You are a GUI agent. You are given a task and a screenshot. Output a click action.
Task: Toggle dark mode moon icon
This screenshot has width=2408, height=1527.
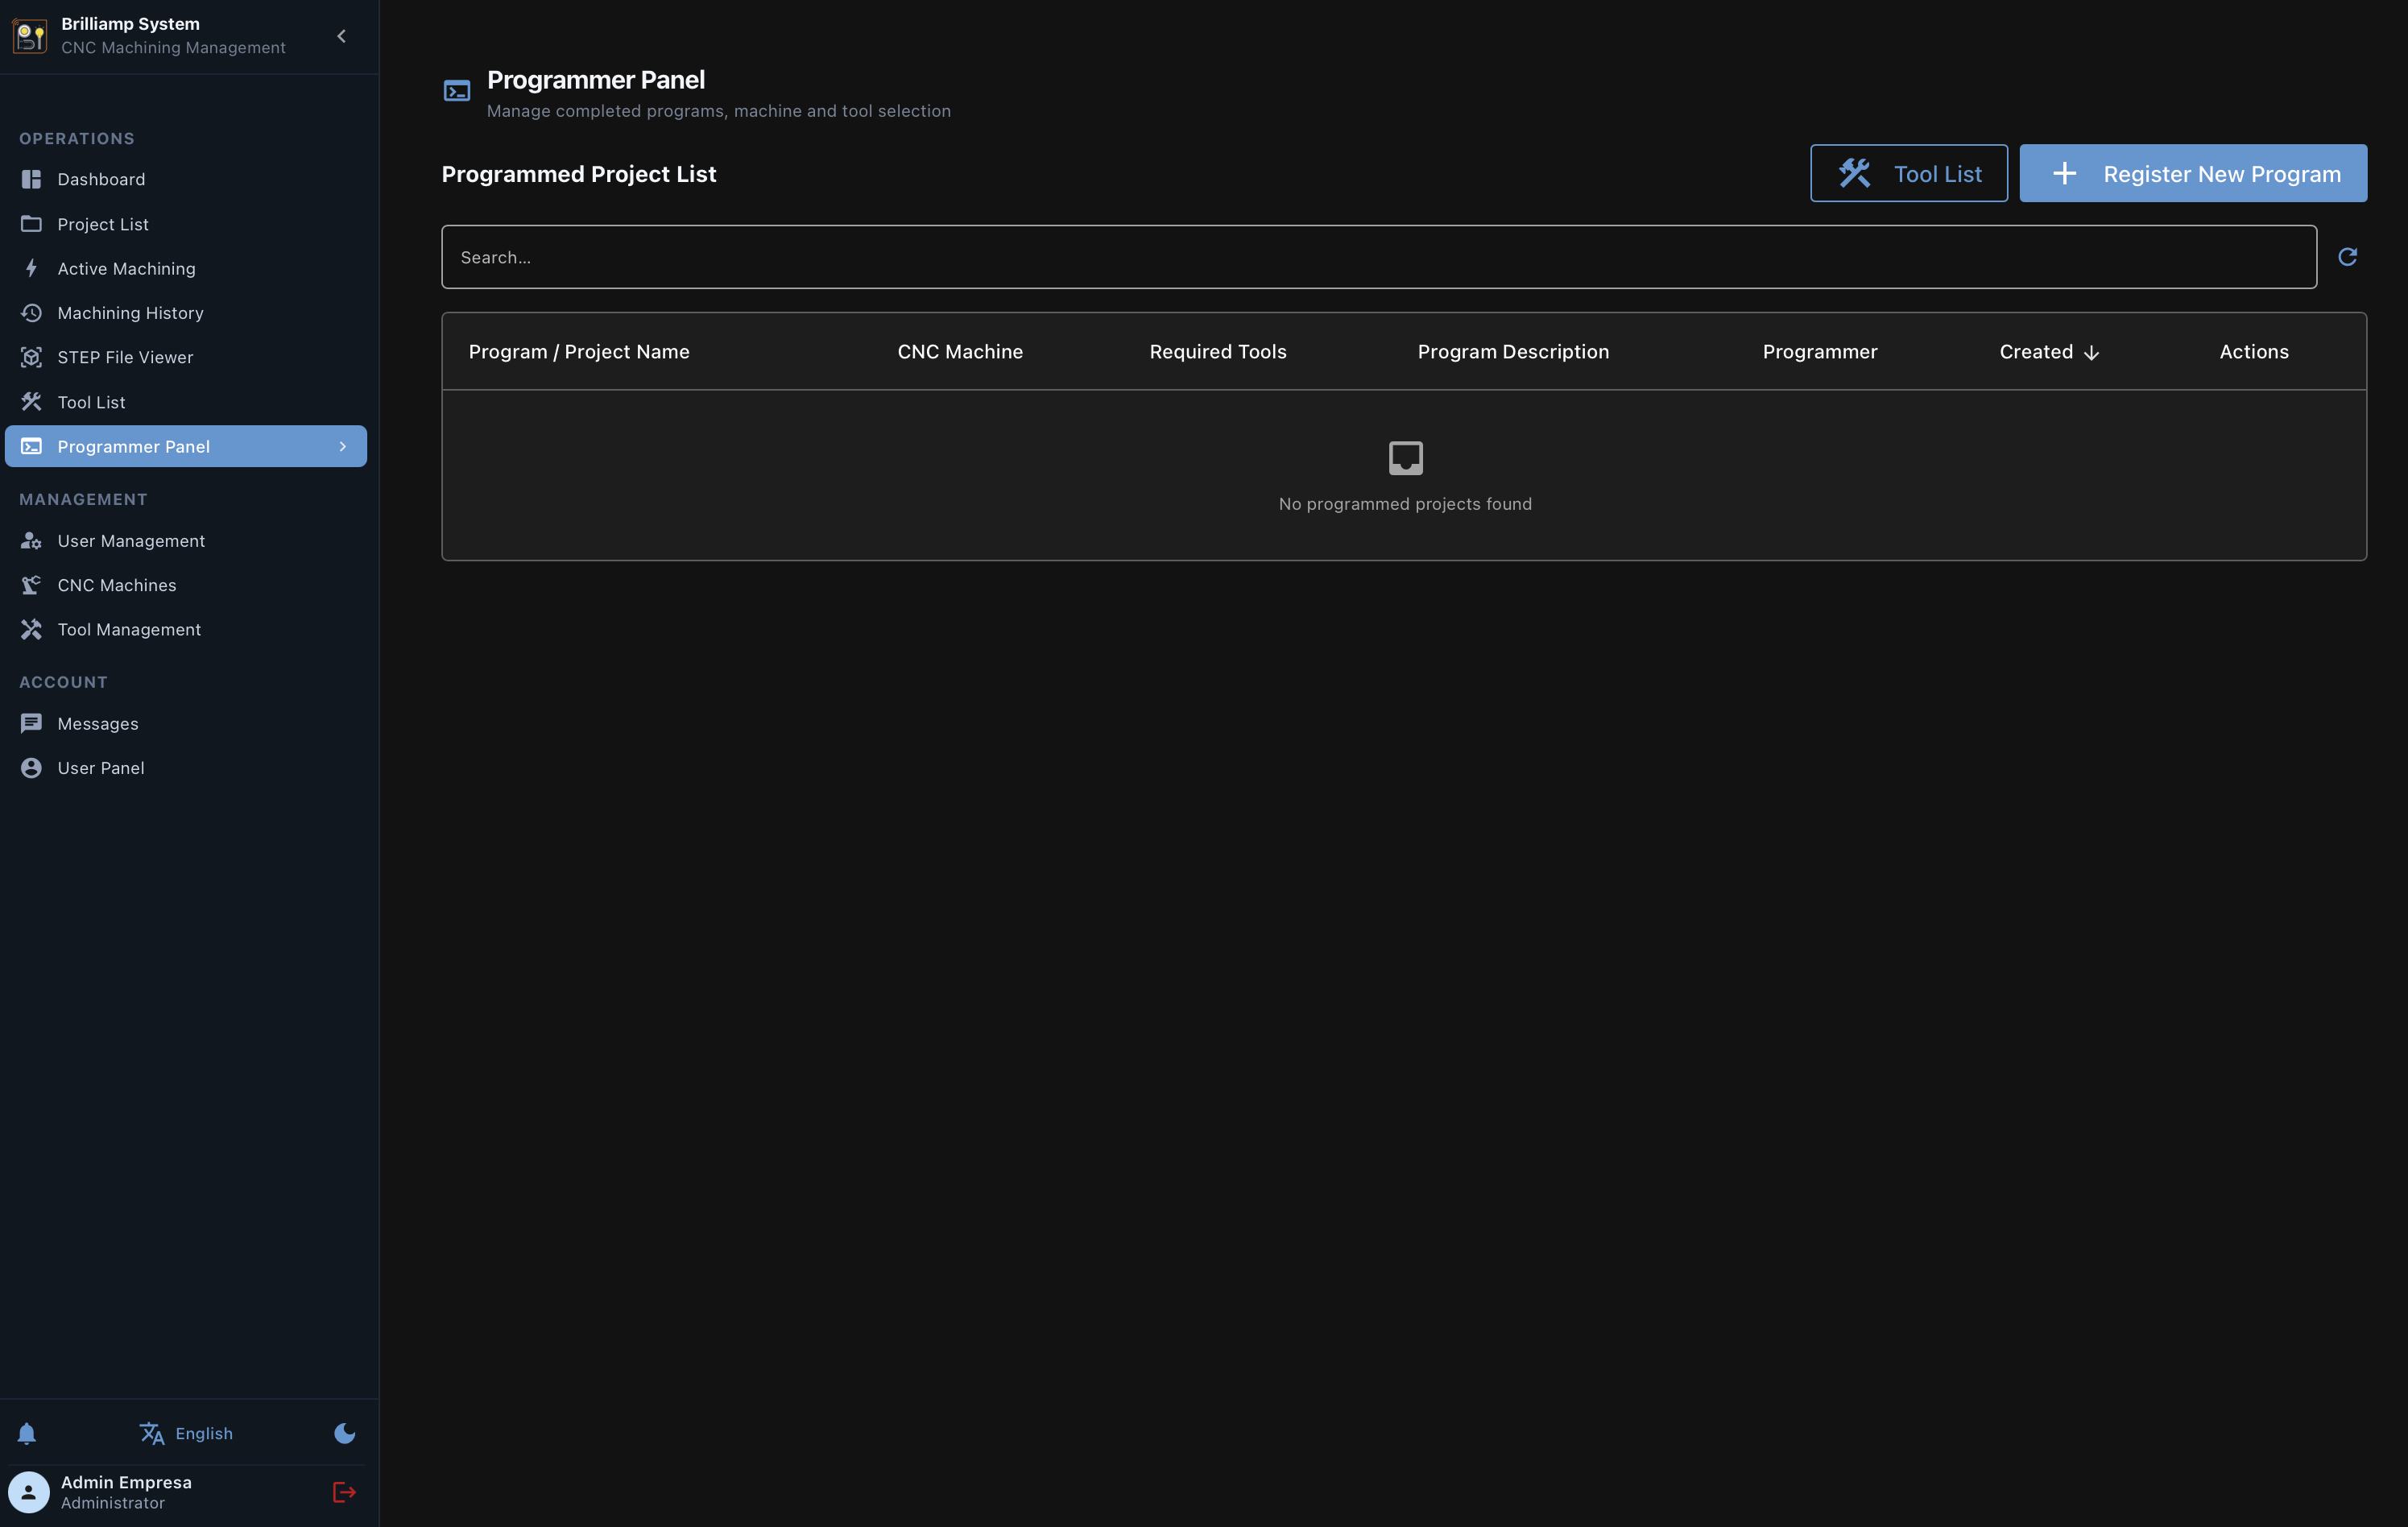pyautogui.click(x=344, y=1433)
